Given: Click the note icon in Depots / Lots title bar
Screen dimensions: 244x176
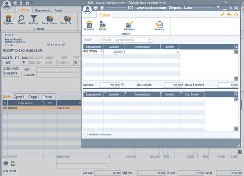Looking at the screenshot, I should click(102, 8).
